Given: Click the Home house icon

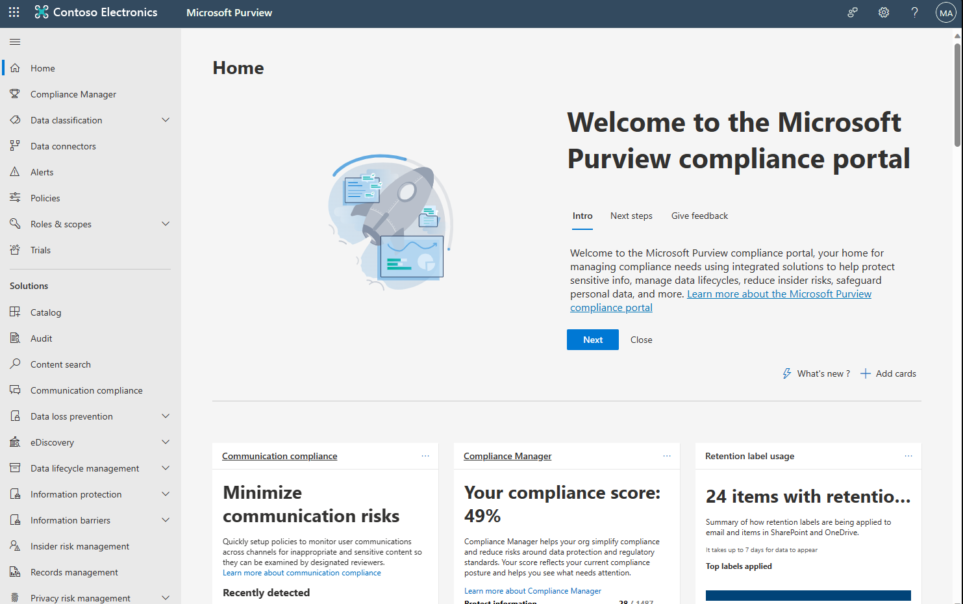Looking at the screenshot, I should click(15, 68).
